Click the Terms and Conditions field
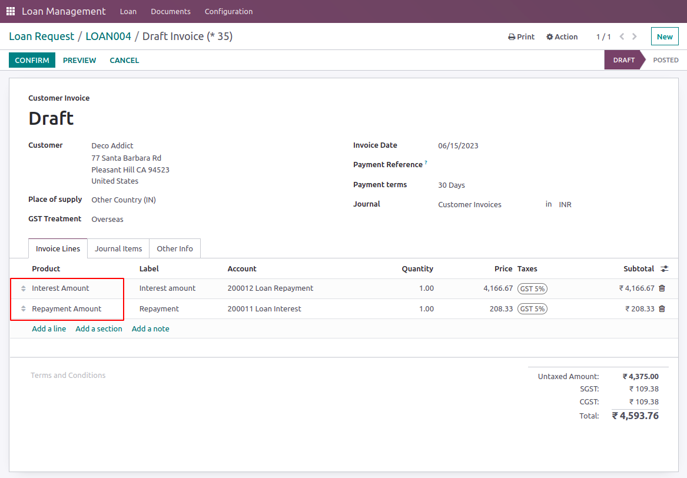 (68, 375)
